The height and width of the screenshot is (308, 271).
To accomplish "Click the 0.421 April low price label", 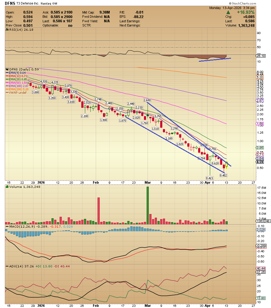I will click(210, 178).
